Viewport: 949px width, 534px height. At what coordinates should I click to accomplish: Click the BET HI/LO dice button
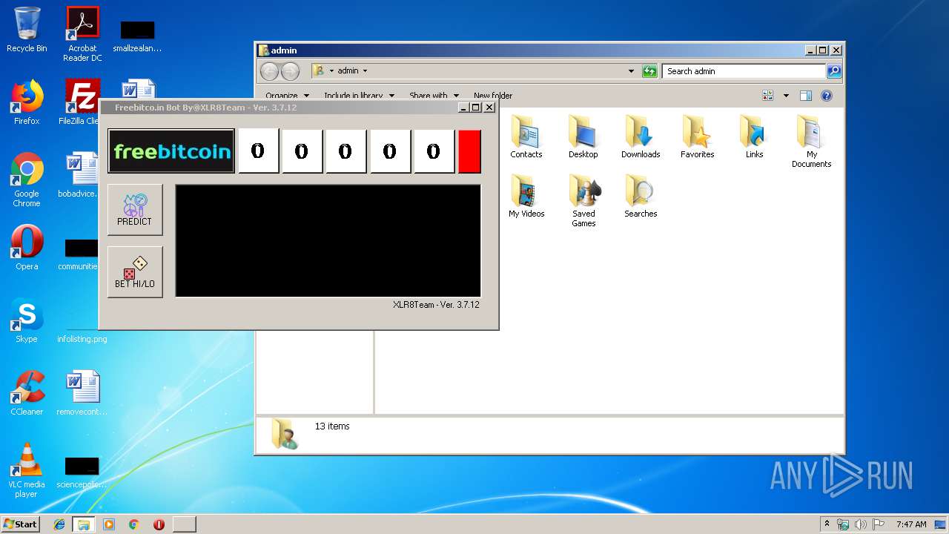click(135, 272)
